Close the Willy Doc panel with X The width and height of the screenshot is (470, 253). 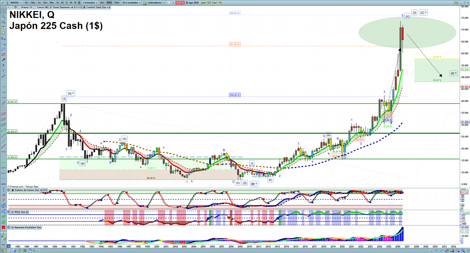pos(9,212)
